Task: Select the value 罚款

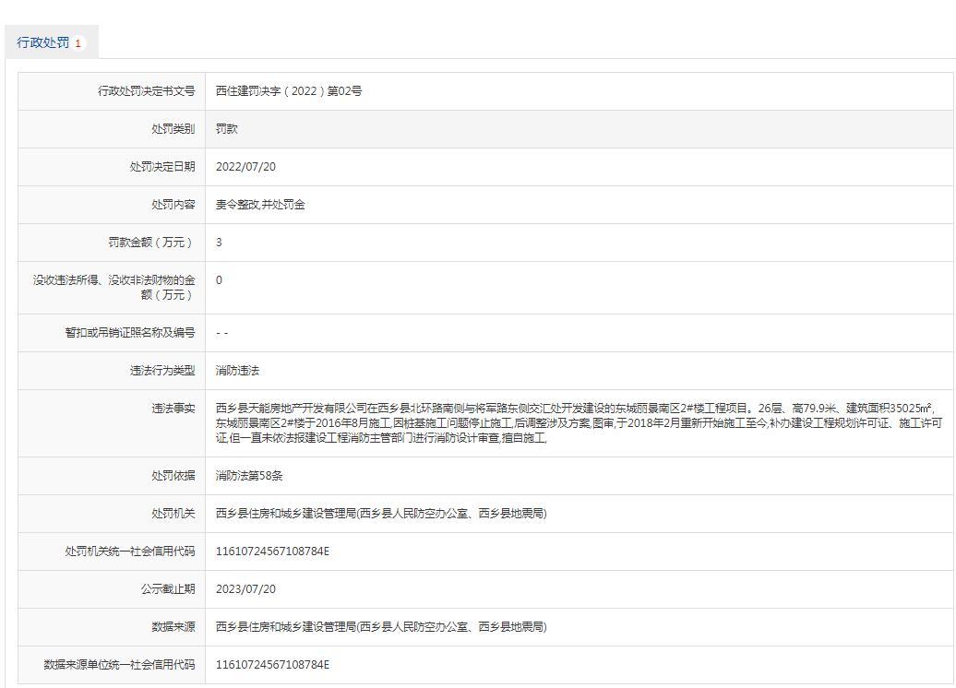Action: (226, 128)
